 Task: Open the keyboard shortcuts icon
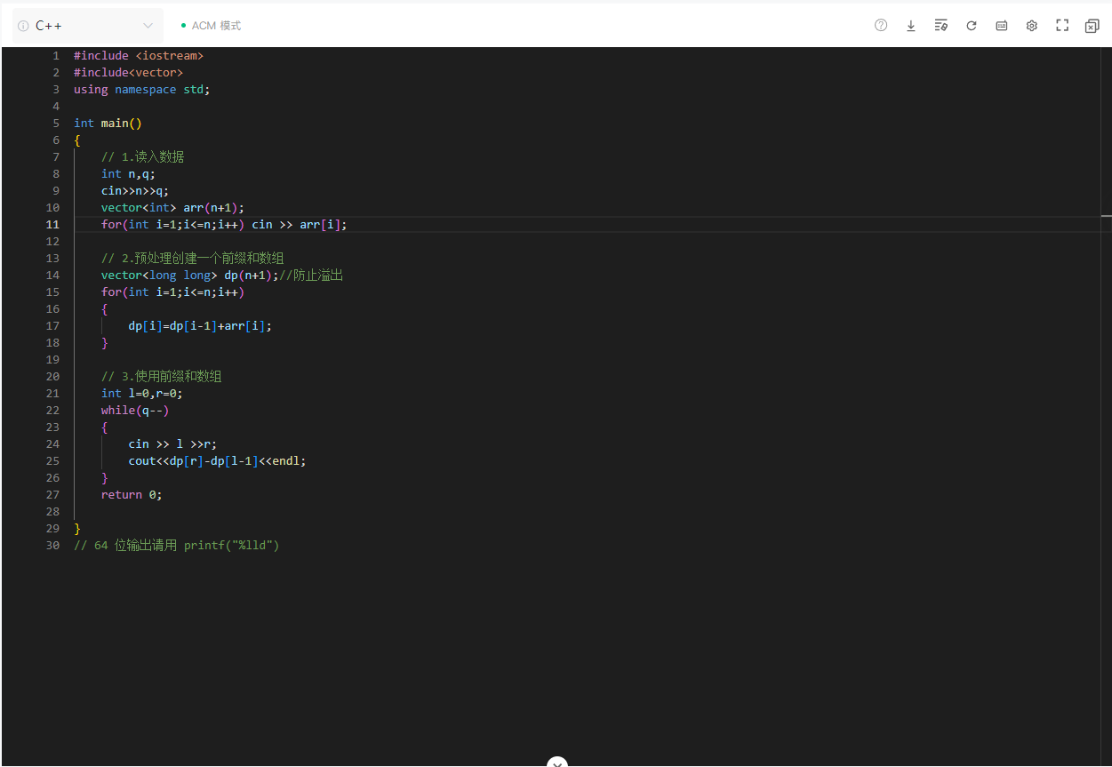pos(1002,26)
